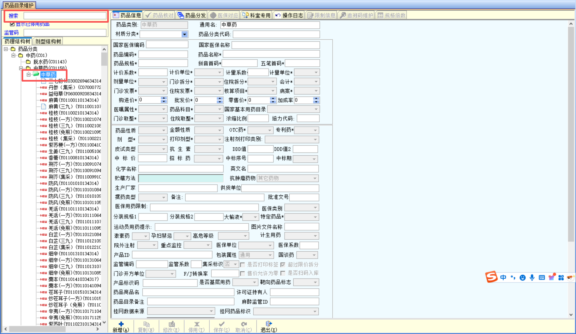Collapse the 中药(C01) tree node
576x334 pixels.
[14, 55]
